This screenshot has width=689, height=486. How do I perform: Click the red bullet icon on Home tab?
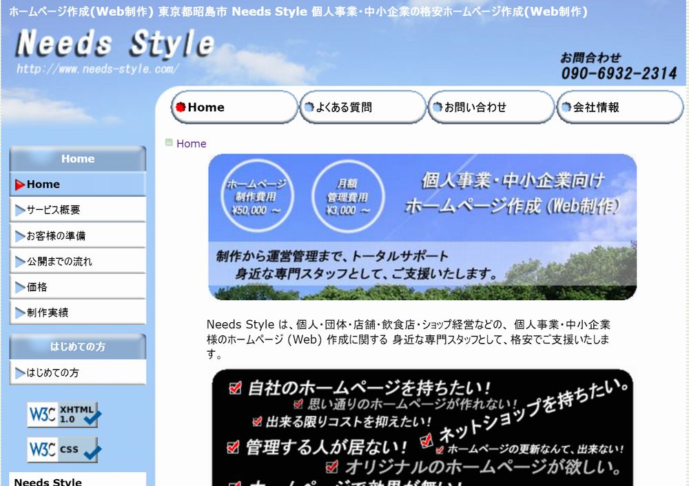point(181,107)
